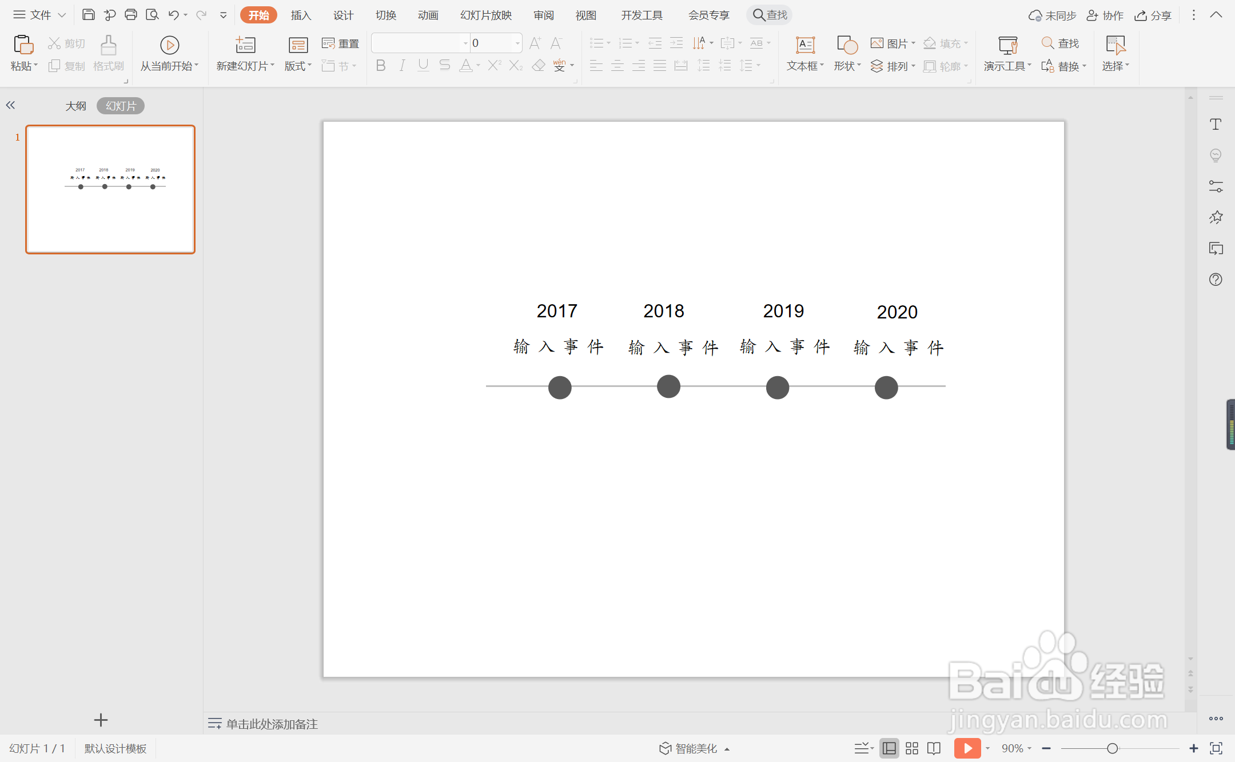1235x762 pixels.
Task: Click the Save file icon
Action: coord(88,15)
